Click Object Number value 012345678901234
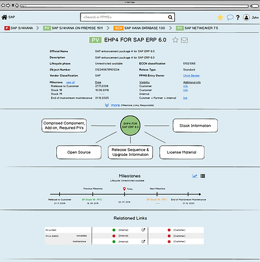This screenshot has height=262, width=260. 107,69
